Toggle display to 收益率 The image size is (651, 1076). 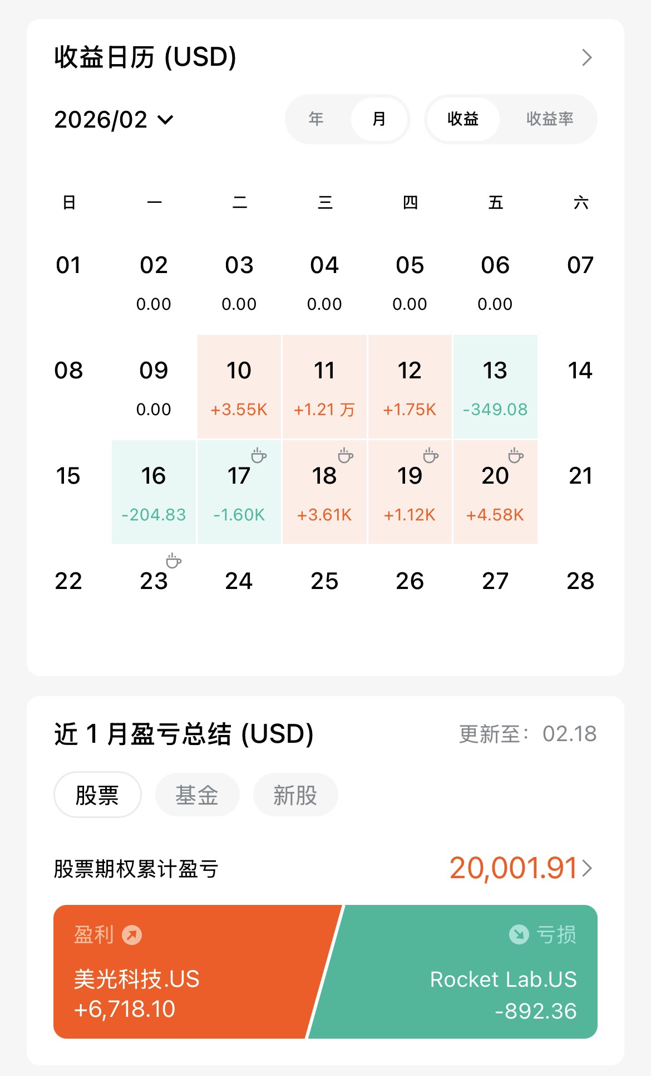coord(549,119)
